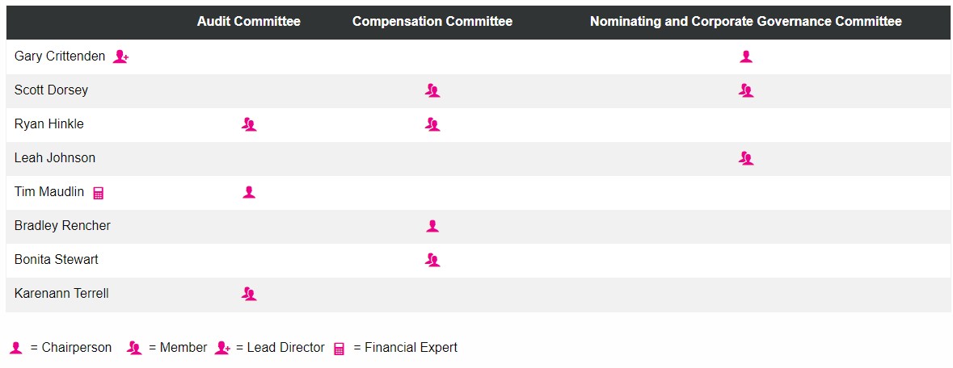The image size is (953, 368).
Task: Click the Audit Committee column header
Action: 248,22
